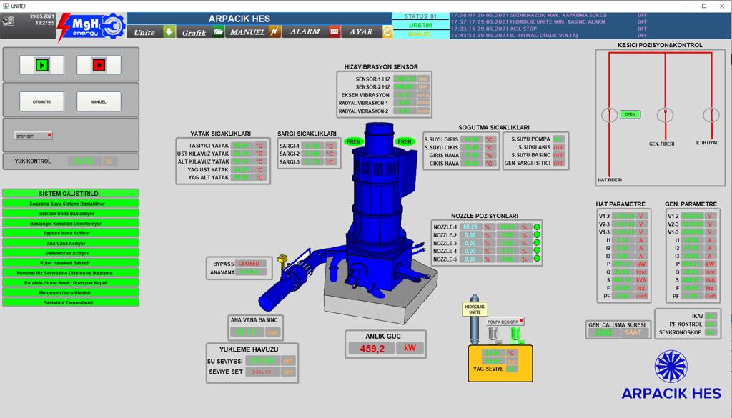
Task: Click the HAT FIDERI breaker circle
Action: coord(609,114)
